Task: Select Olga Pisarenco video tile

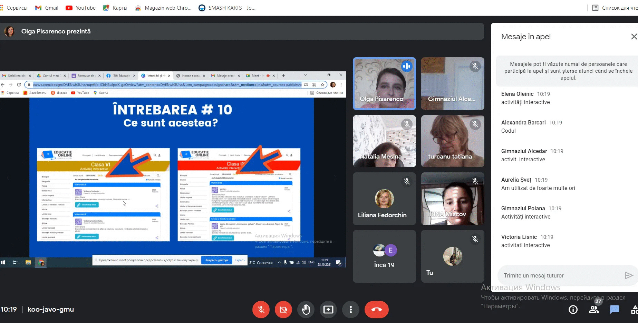Action: click(384, 84)
